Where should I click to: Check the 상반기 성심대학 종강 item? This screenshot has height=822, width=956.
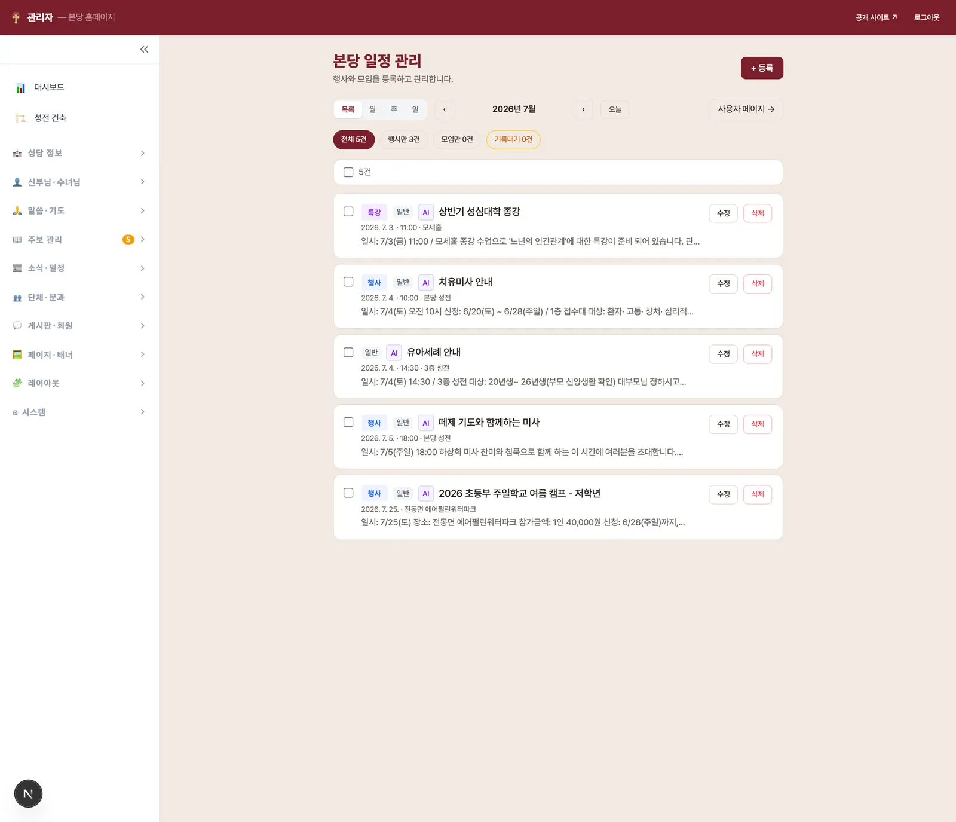(348, 212)
